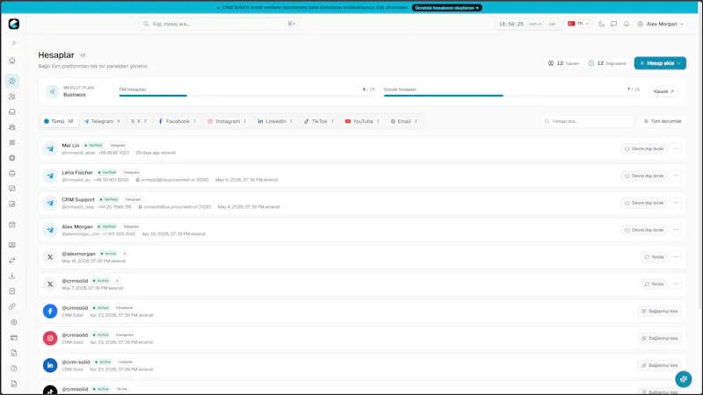This screenshot has width=703, height=395.
Task: Open notifications bell in top bar
Action: click(x=627, y=24)
